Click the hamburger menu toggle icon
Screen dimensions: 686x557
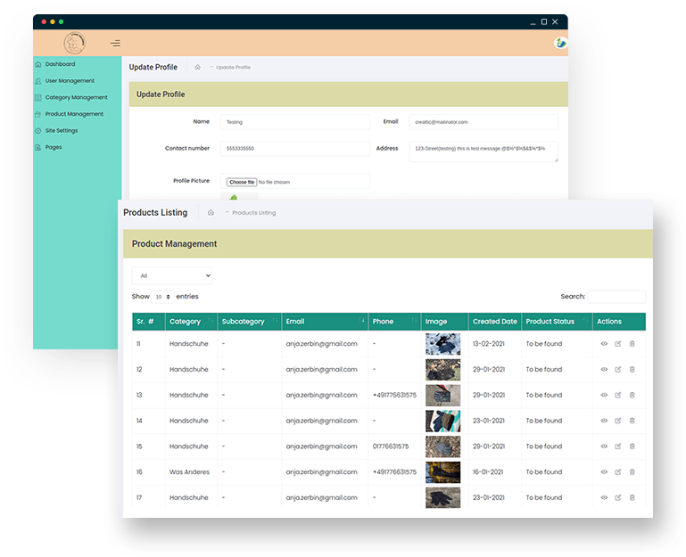[x=115, y=43]
